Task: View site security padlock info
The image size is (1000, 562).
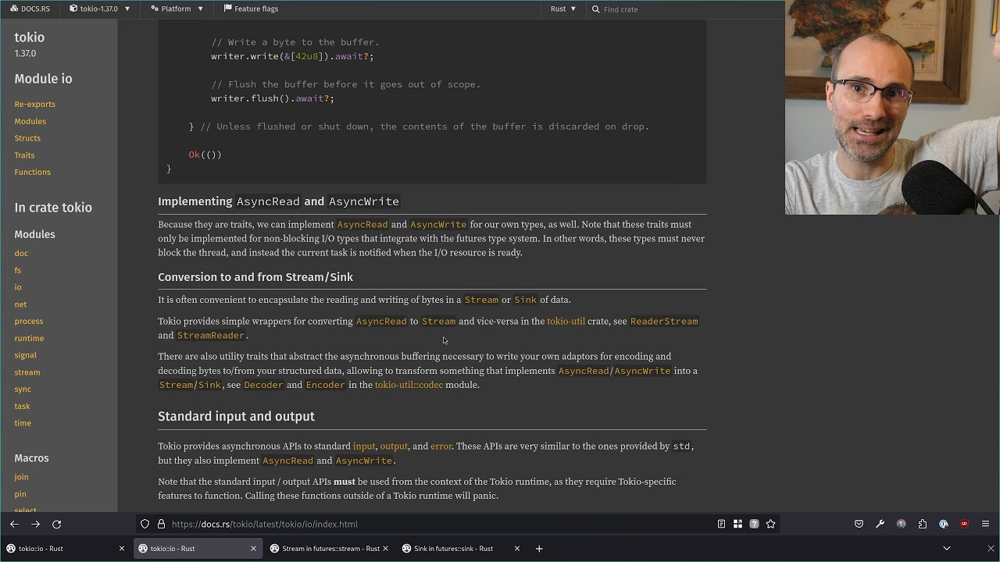Action: [x=162, y=524]
